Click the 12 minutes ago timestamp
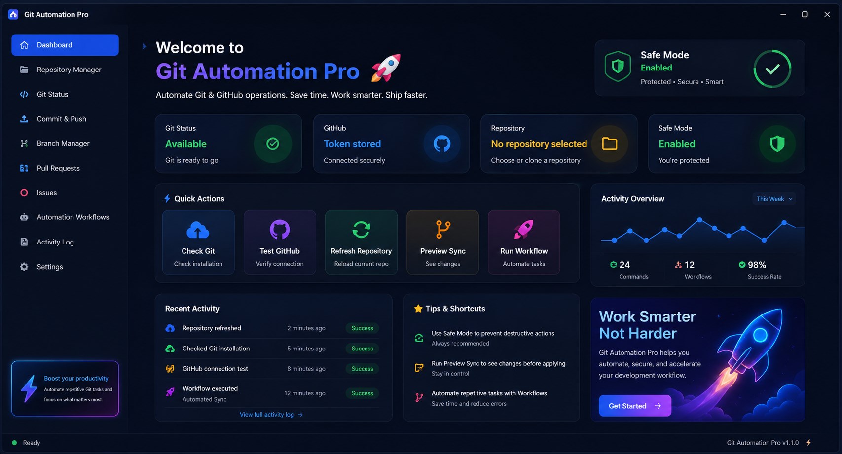This screenshot has height=454, width=842. click(x=305, y=393)
